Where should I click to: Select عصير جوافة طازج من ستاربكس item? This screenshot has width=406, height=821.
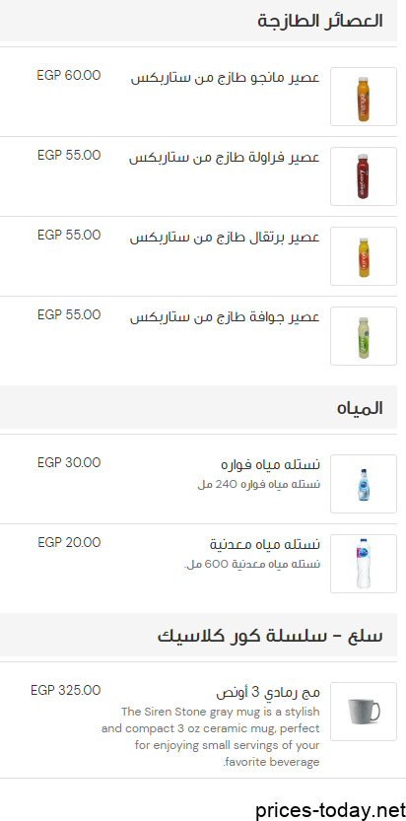[x=225, y=316]
